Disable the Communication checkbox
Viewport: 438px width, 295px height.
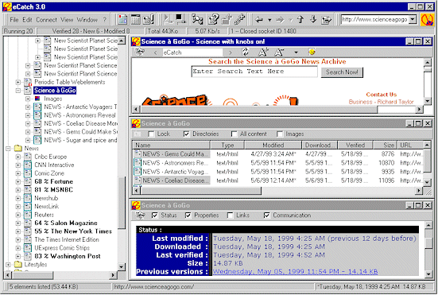[267, 215]
